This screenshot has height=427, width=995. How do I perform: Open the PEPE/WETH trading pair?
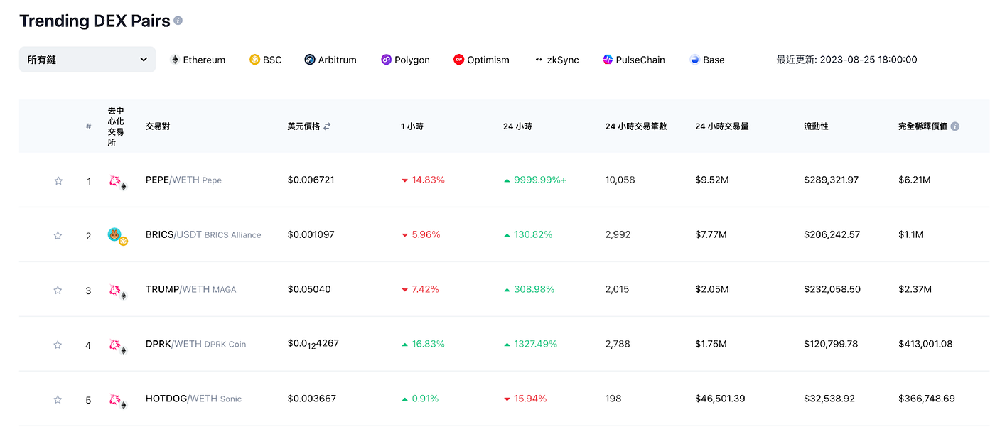coord(171,179)
